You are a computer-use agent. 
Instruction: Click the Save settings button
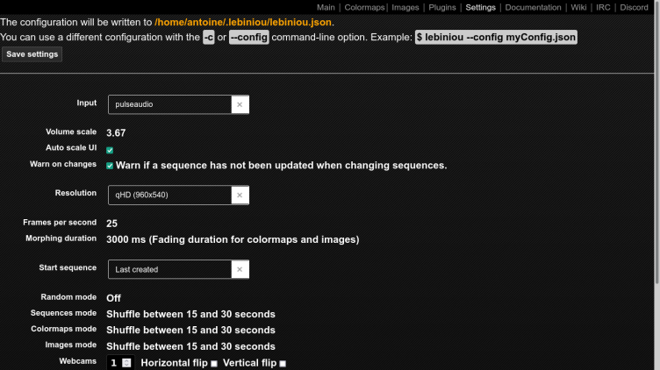click(x=32, y=54)
